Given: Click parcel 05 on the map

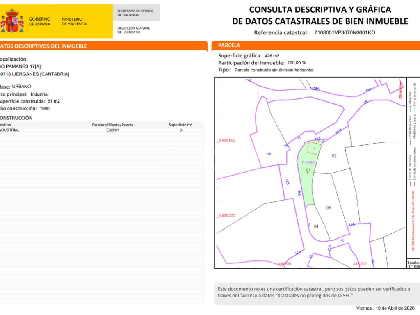Looking at the screenshot, I should [329, 208].
